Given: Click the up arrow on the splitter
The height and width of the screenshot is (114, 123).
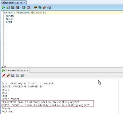Looking at the screenshot, I should coord(2,67).
